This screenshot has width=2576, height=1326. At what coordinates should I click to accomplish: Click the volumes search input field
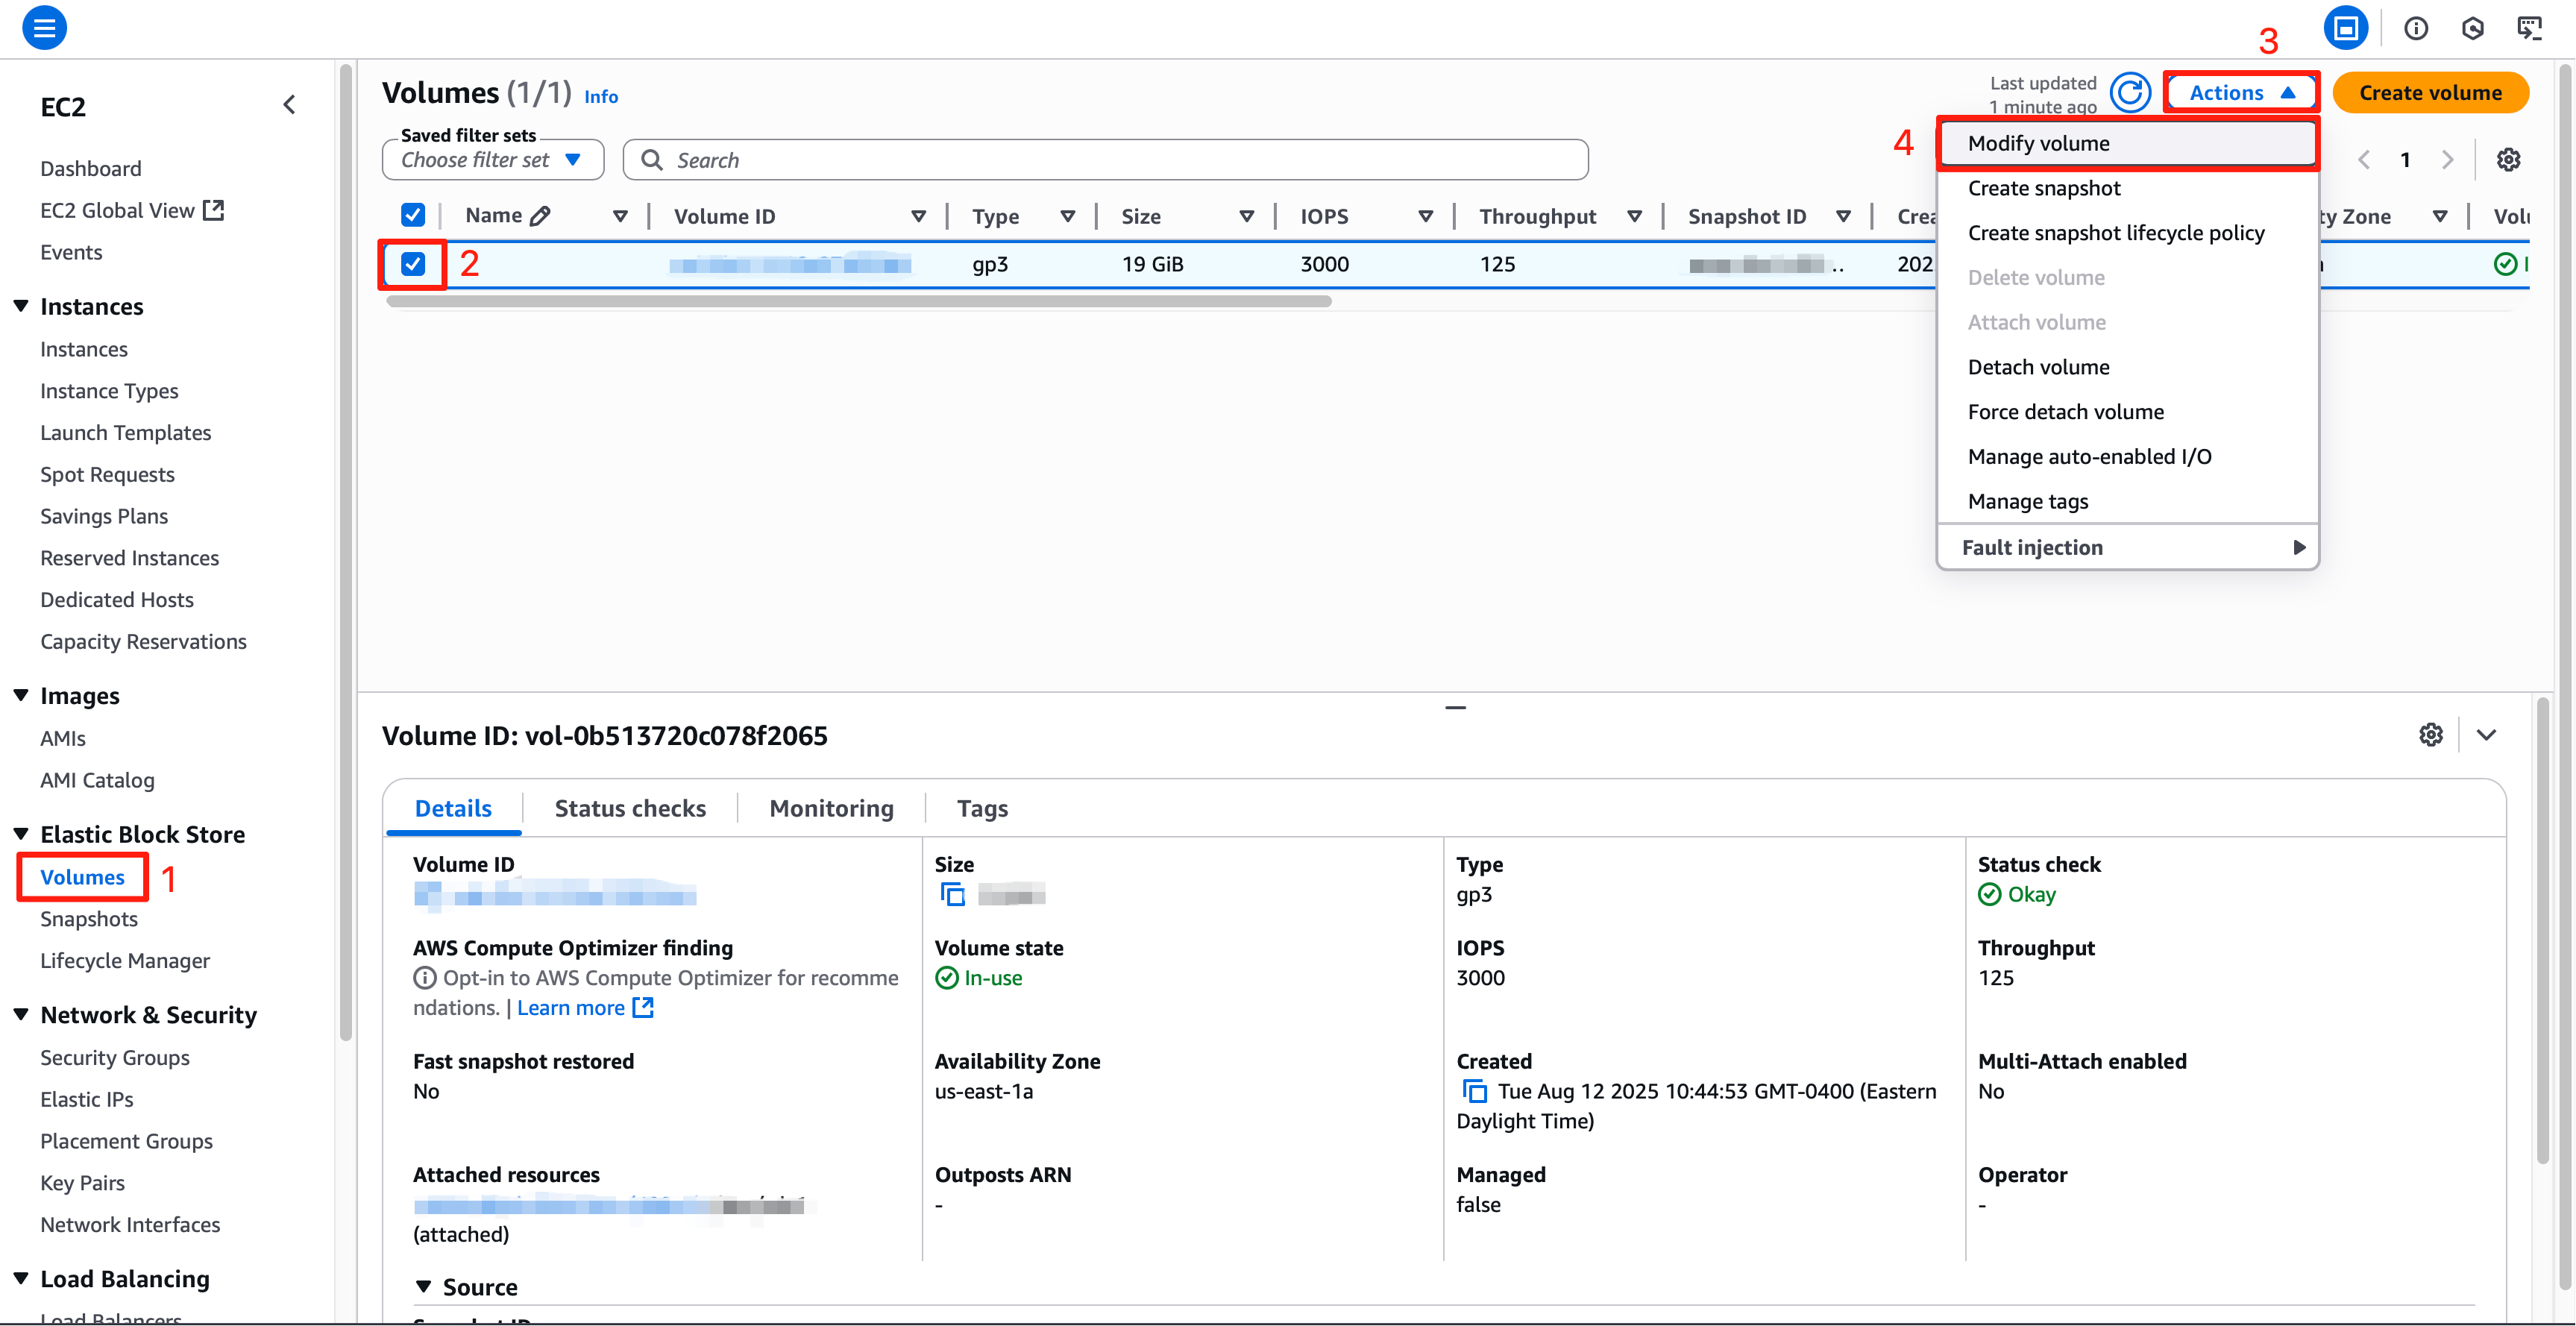[x=1105, y=160]
